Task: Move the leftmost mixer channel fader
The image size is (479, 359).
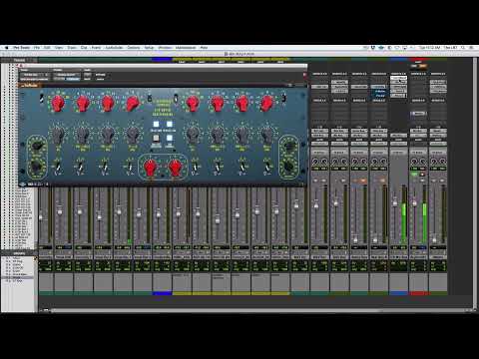Action: pyautogui.click(x=41, y=217)
